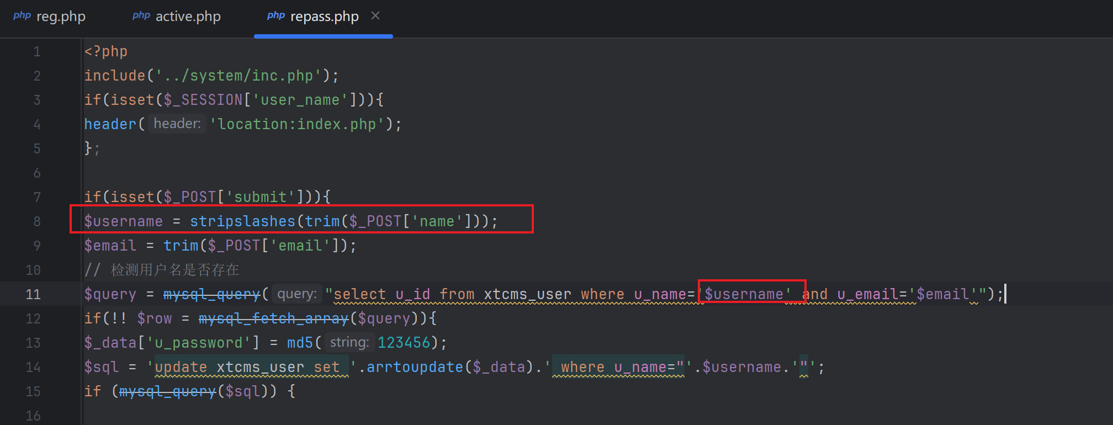This screenshot has width=1113, height=425.
Task: Click the 'string:' parameter hint
Action: point(349,342)
